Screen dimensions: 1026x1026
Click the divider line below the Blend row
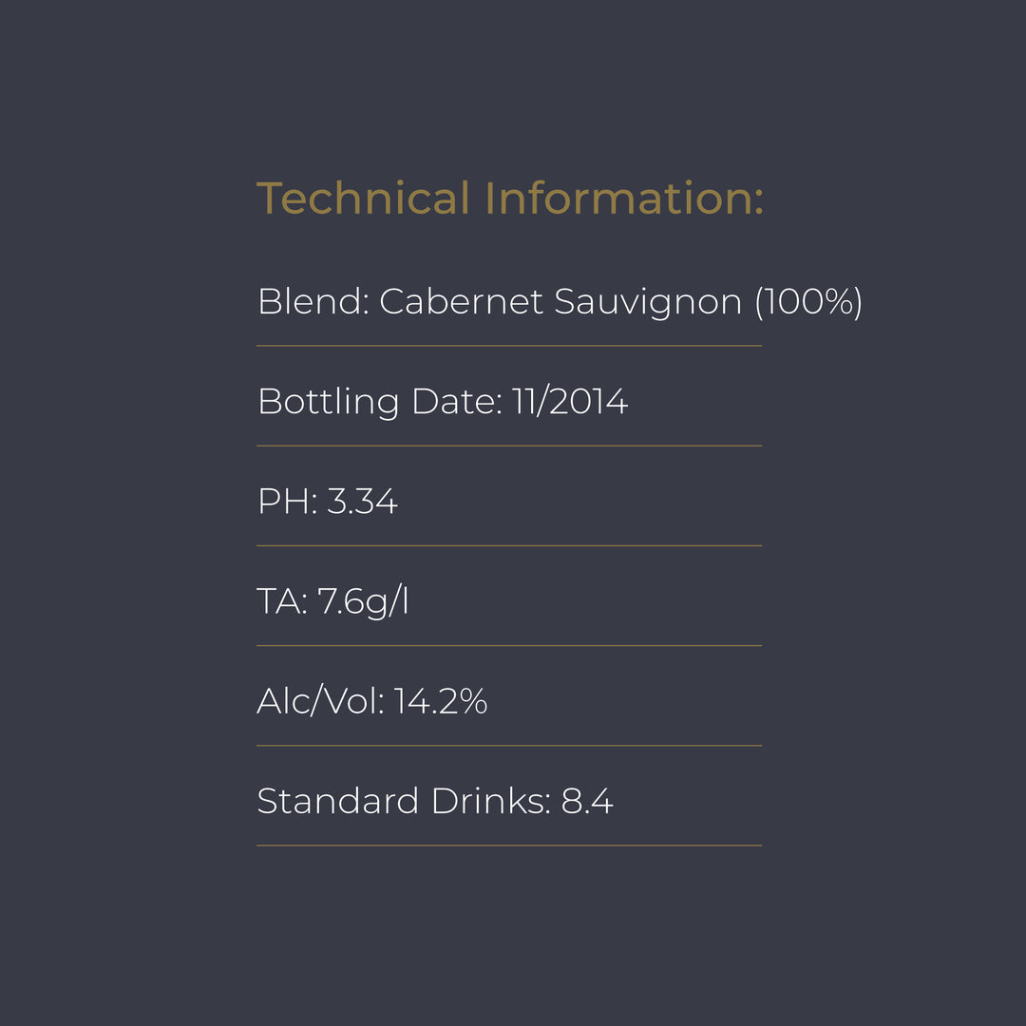tap(509, 346)
